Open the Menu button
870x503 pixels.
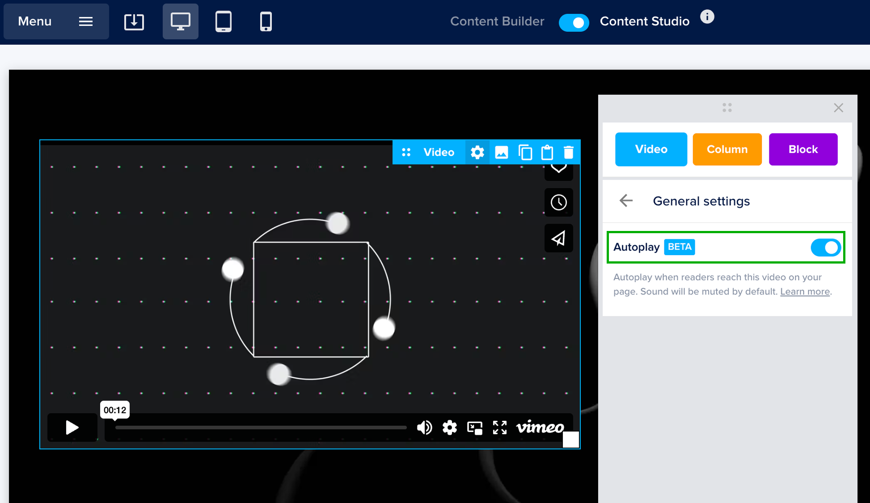(56, 21)
